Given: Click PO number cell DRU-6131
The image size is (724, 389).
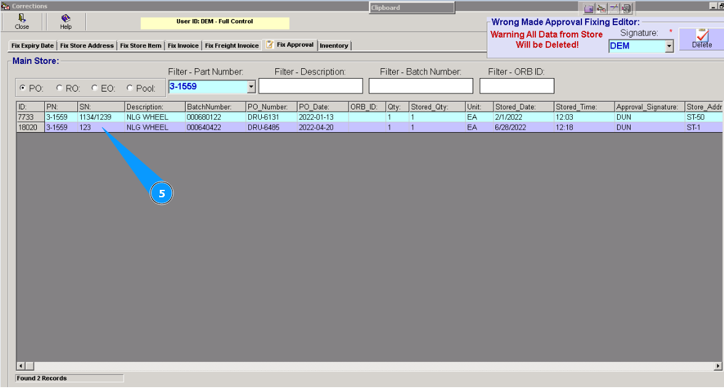Looking at the screenshot, I should pyautogui.click(x=272, y=117).
